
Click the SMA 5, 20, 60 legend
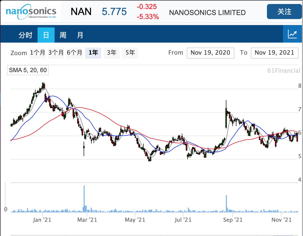click(x=28, y=70)
